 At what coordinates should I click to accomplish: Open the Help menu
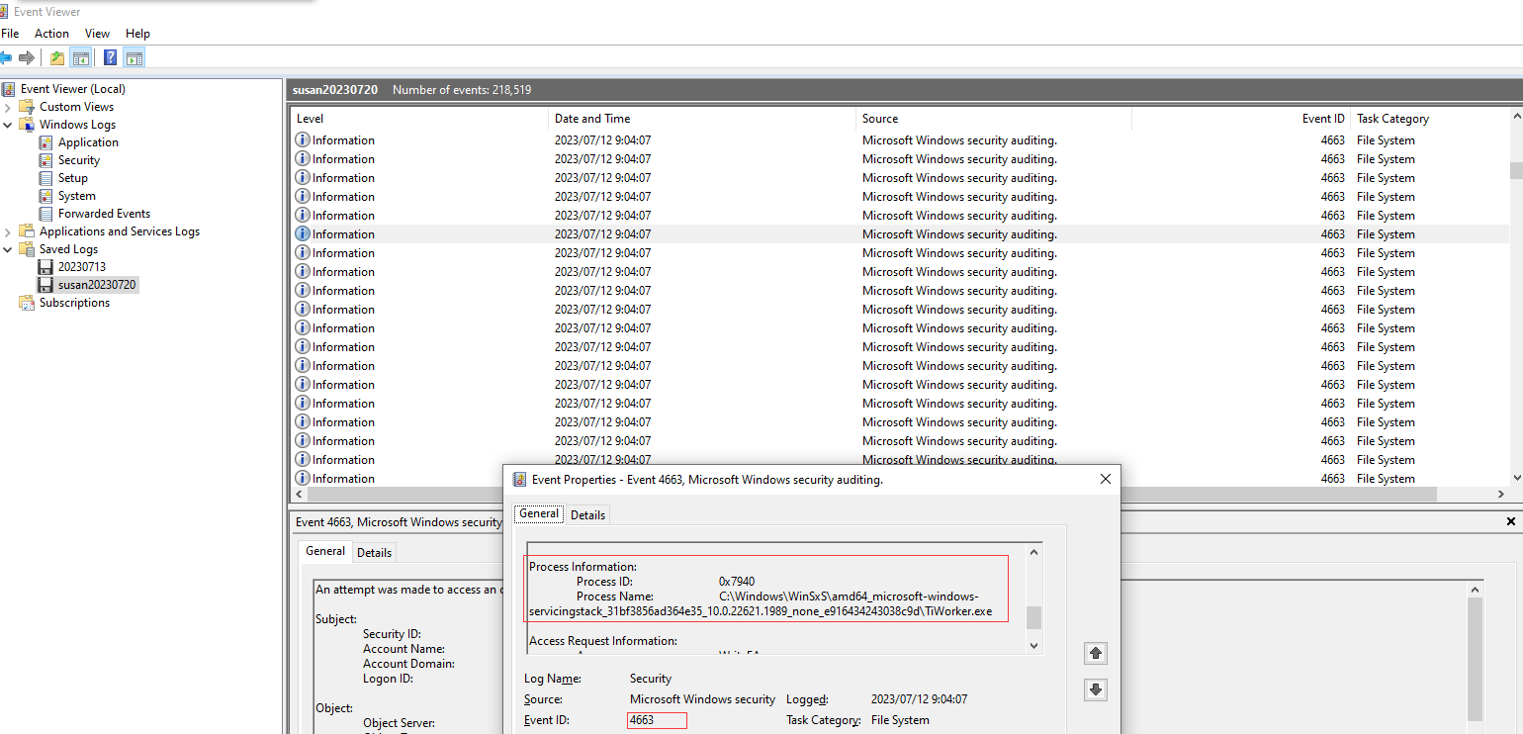[137, 34]
